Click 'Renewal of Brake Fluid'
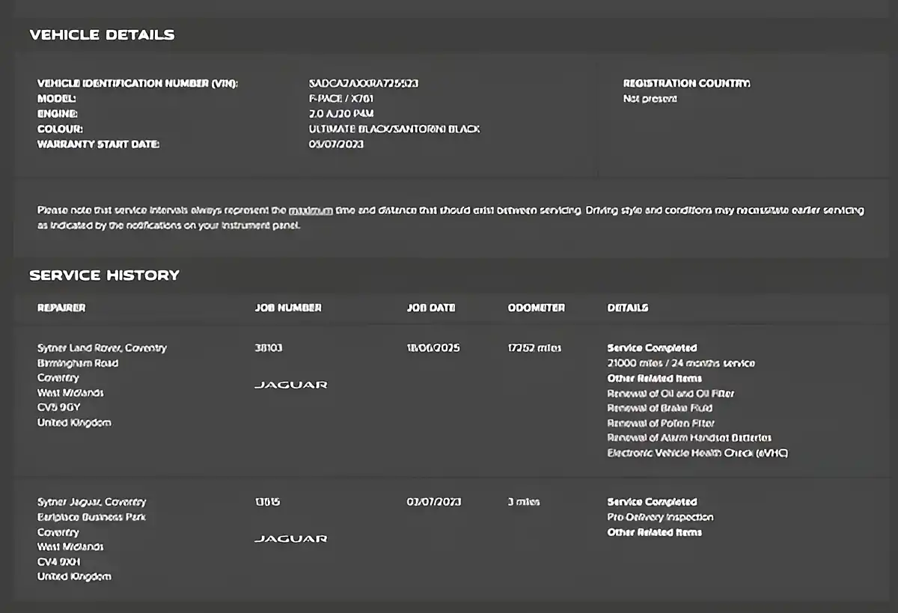 660,408
